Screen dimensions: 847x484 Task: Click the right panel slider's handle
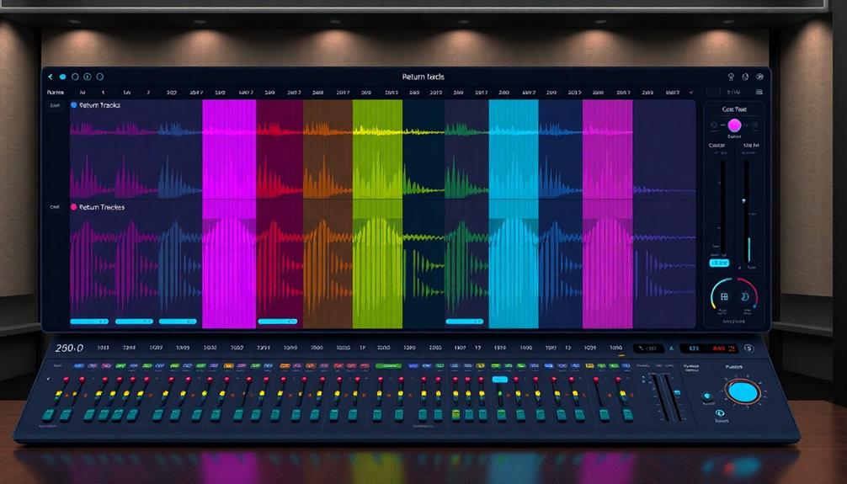pos(743,201)
